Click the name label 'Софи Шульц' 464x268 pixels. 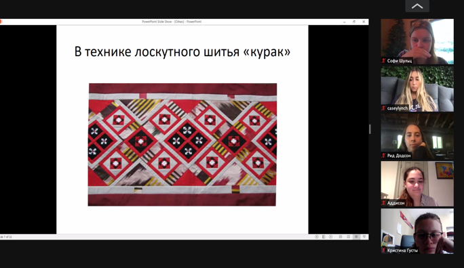(x=400, y=61)
